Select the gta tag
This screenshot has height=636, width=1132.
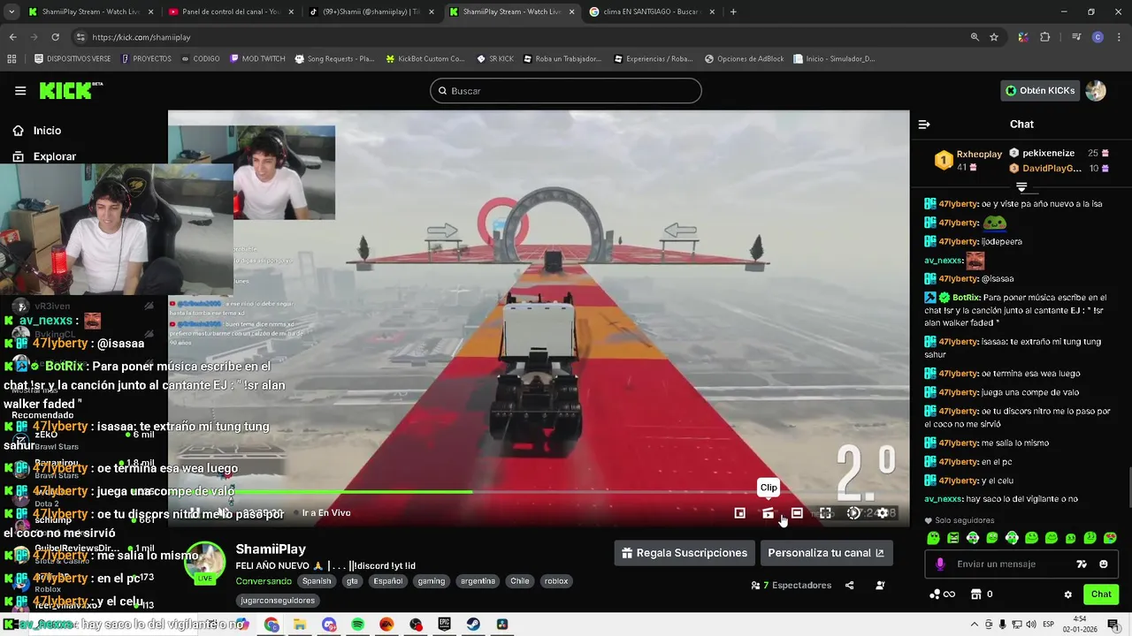click(x=352, y=581)
